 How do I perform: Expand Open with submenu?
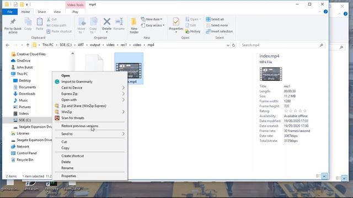124,100
